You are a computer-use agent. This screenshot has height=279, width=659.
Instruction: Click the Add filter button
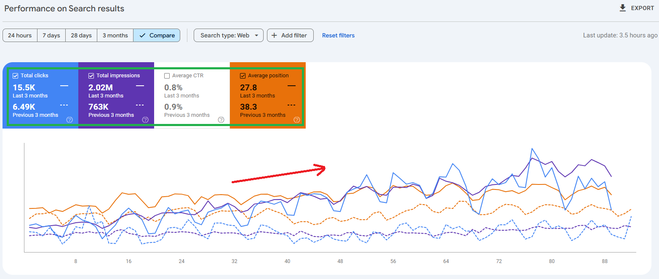point(290,35)
